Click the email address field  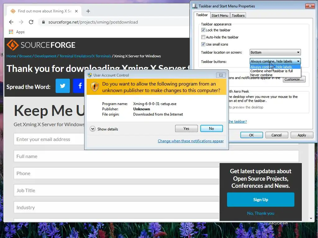click(49, 139)
